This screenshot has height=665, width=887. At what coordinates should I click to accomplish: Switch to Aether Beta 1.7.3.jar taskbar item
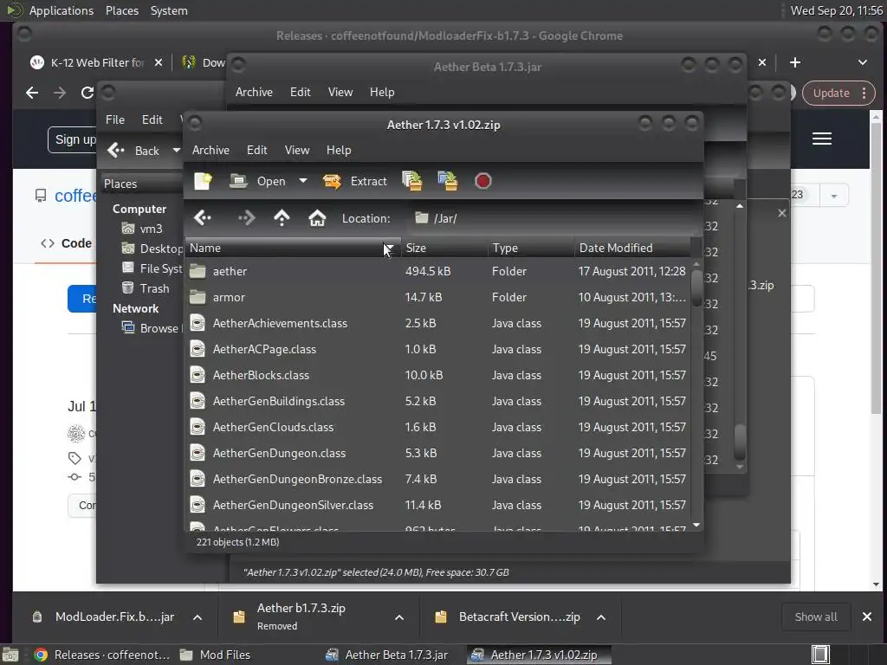(x=387, y=655)
